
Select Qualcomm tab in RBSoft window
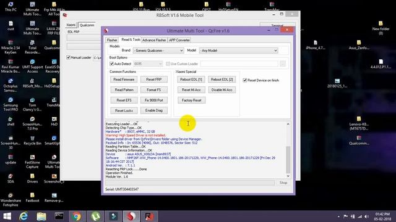click(x=87, y=25)
